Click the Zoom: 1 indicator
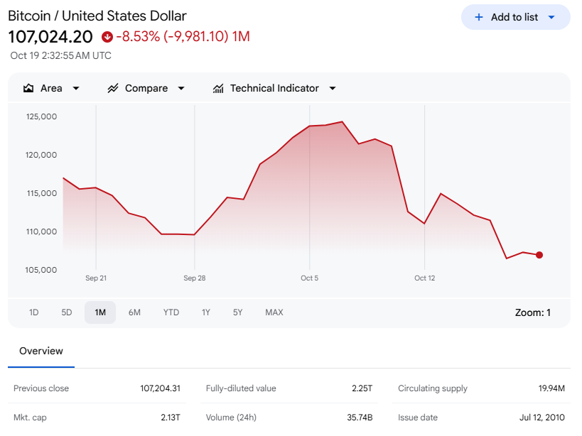This screenshot has height=436, width=582. 533,312
